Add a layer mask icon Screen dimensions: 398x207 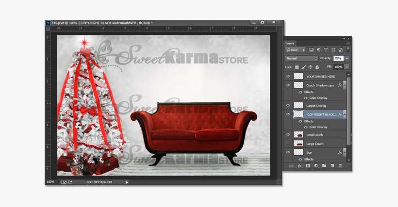click(308, 166)
